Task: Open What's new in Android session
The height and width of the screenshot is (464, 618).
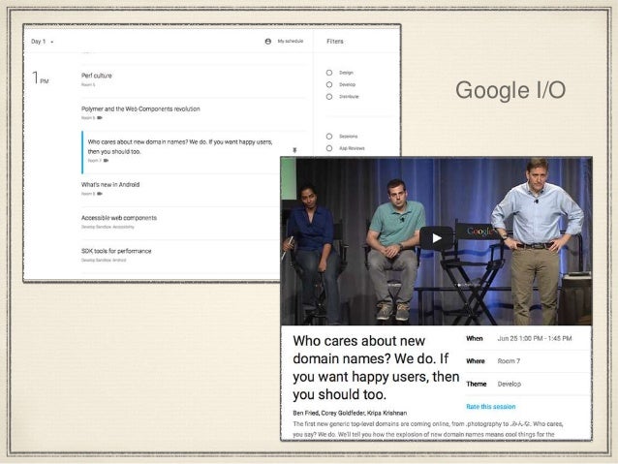Action: [110, 184]
